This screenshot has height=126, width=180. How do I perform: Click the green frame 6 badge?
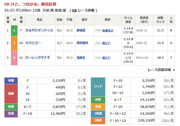[14, 30]
